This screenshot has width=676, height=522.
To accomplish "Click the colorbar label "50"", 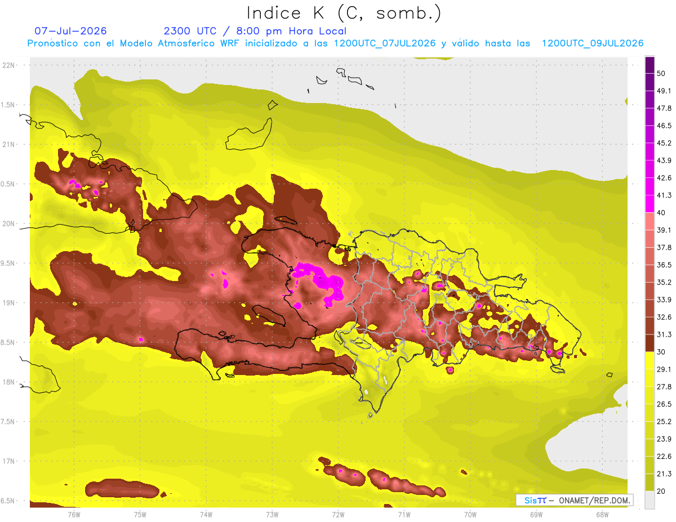I will (661, 74).
